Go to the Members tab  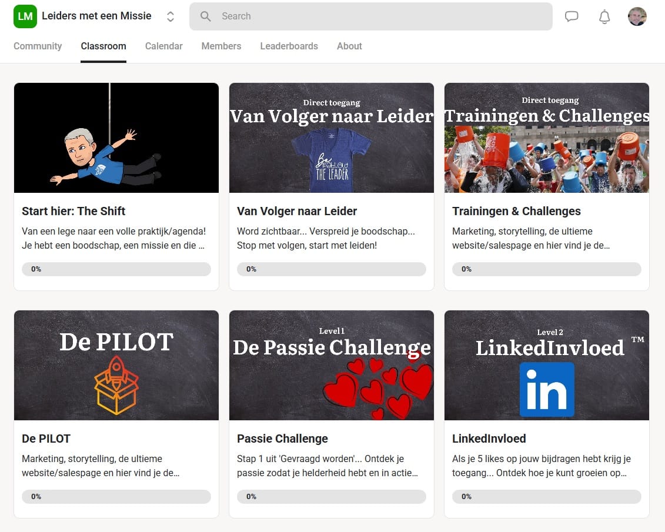click(221, 46)
